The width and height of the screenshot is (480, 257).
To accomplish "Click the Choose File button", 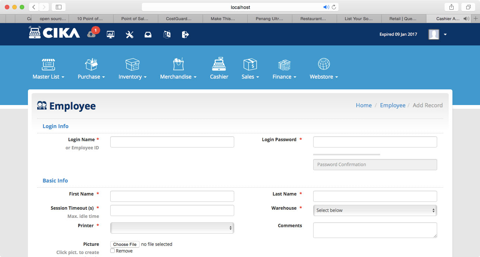I will point(125,244).
